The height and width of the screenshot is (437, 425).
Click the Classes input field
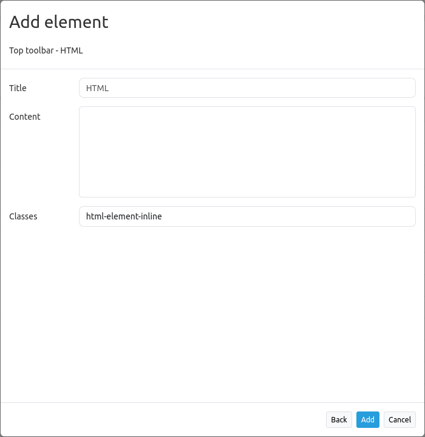[247, 216]
